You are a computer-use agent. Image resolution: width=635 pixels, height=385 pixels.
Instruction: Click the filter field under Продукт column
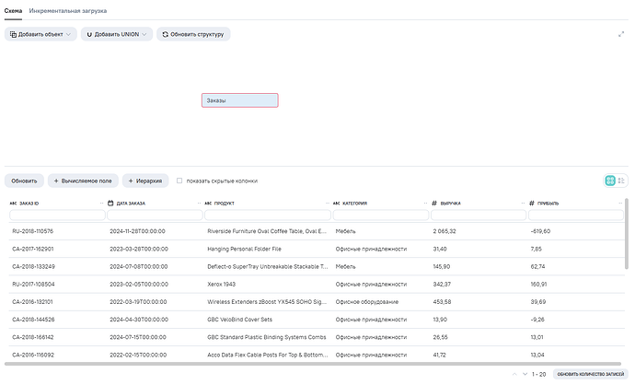click(264, 216)
